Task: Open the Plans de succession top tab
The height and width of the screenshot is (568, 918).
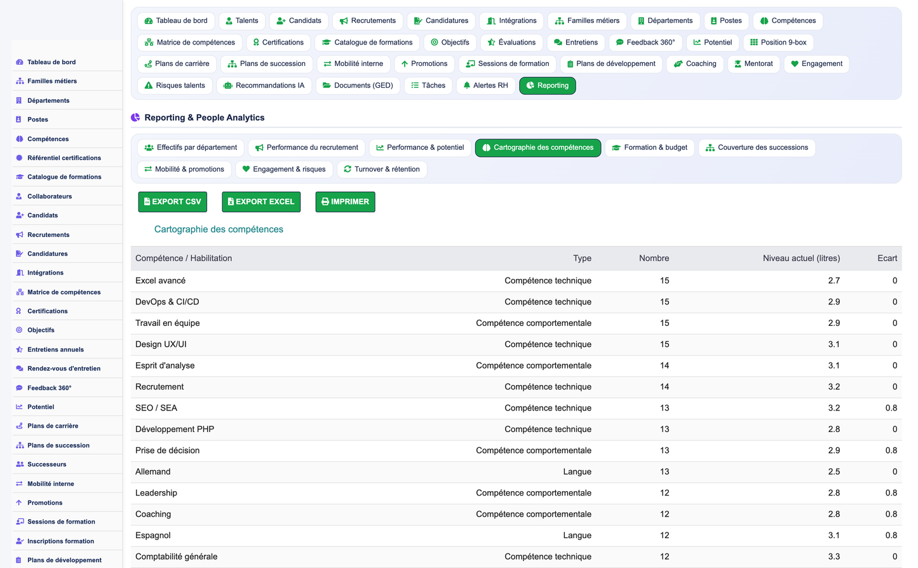Action: pos(267,64)
